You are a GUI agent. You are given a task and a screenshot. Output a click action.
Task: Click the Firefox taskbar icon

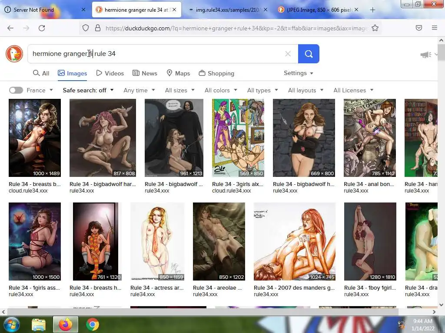66,324
